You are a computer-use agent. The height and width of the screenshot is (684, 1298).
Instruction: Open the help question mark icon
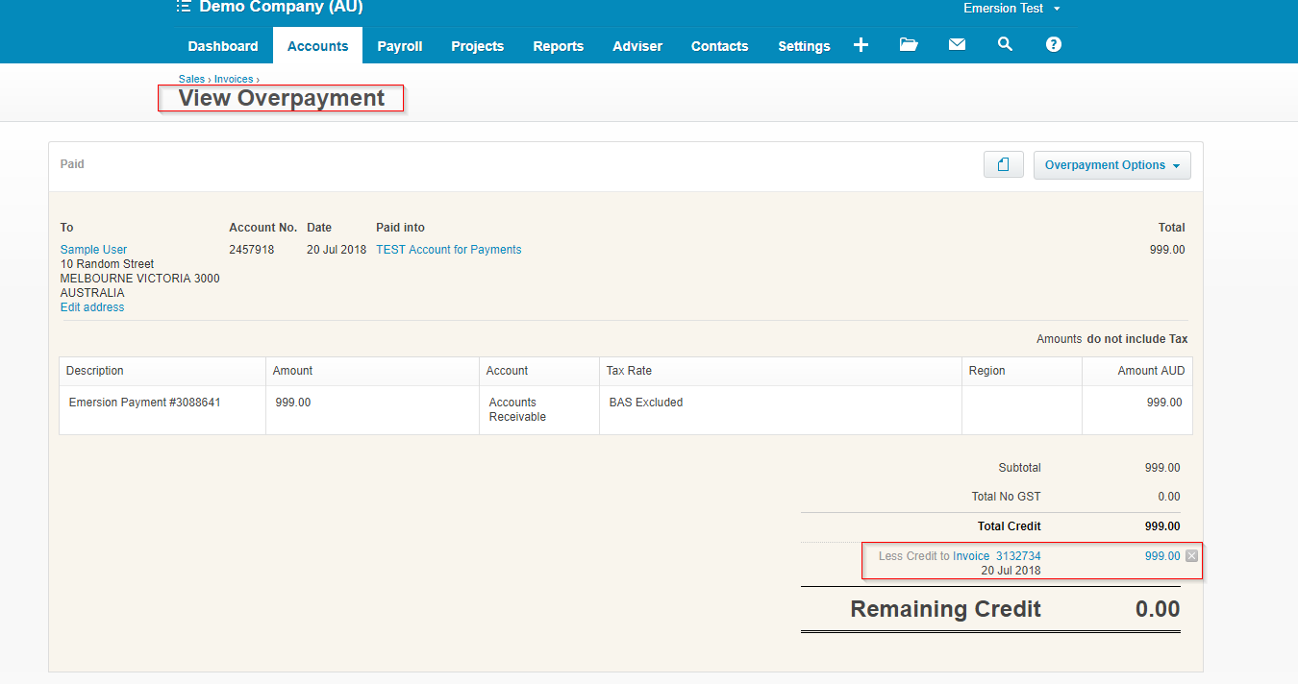pyautogui.click(x=1054, y=45)
